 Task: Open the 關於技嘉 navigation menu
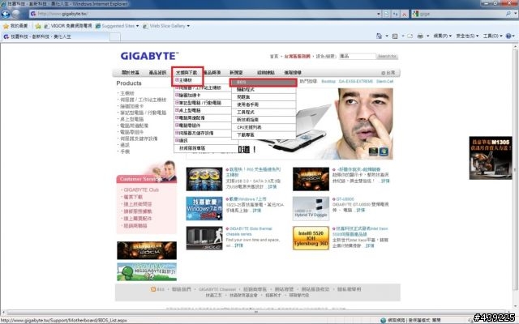click(x=130, y=72)
